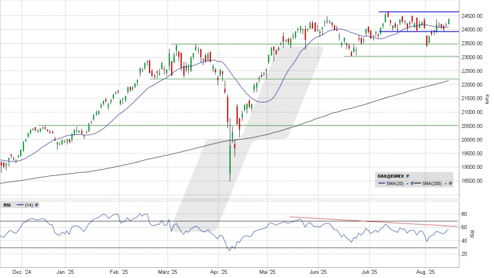The image size is (494, 278).
Task: Click the SMA(20) blue line sample in legend
Action: click(x=382, y=183)
